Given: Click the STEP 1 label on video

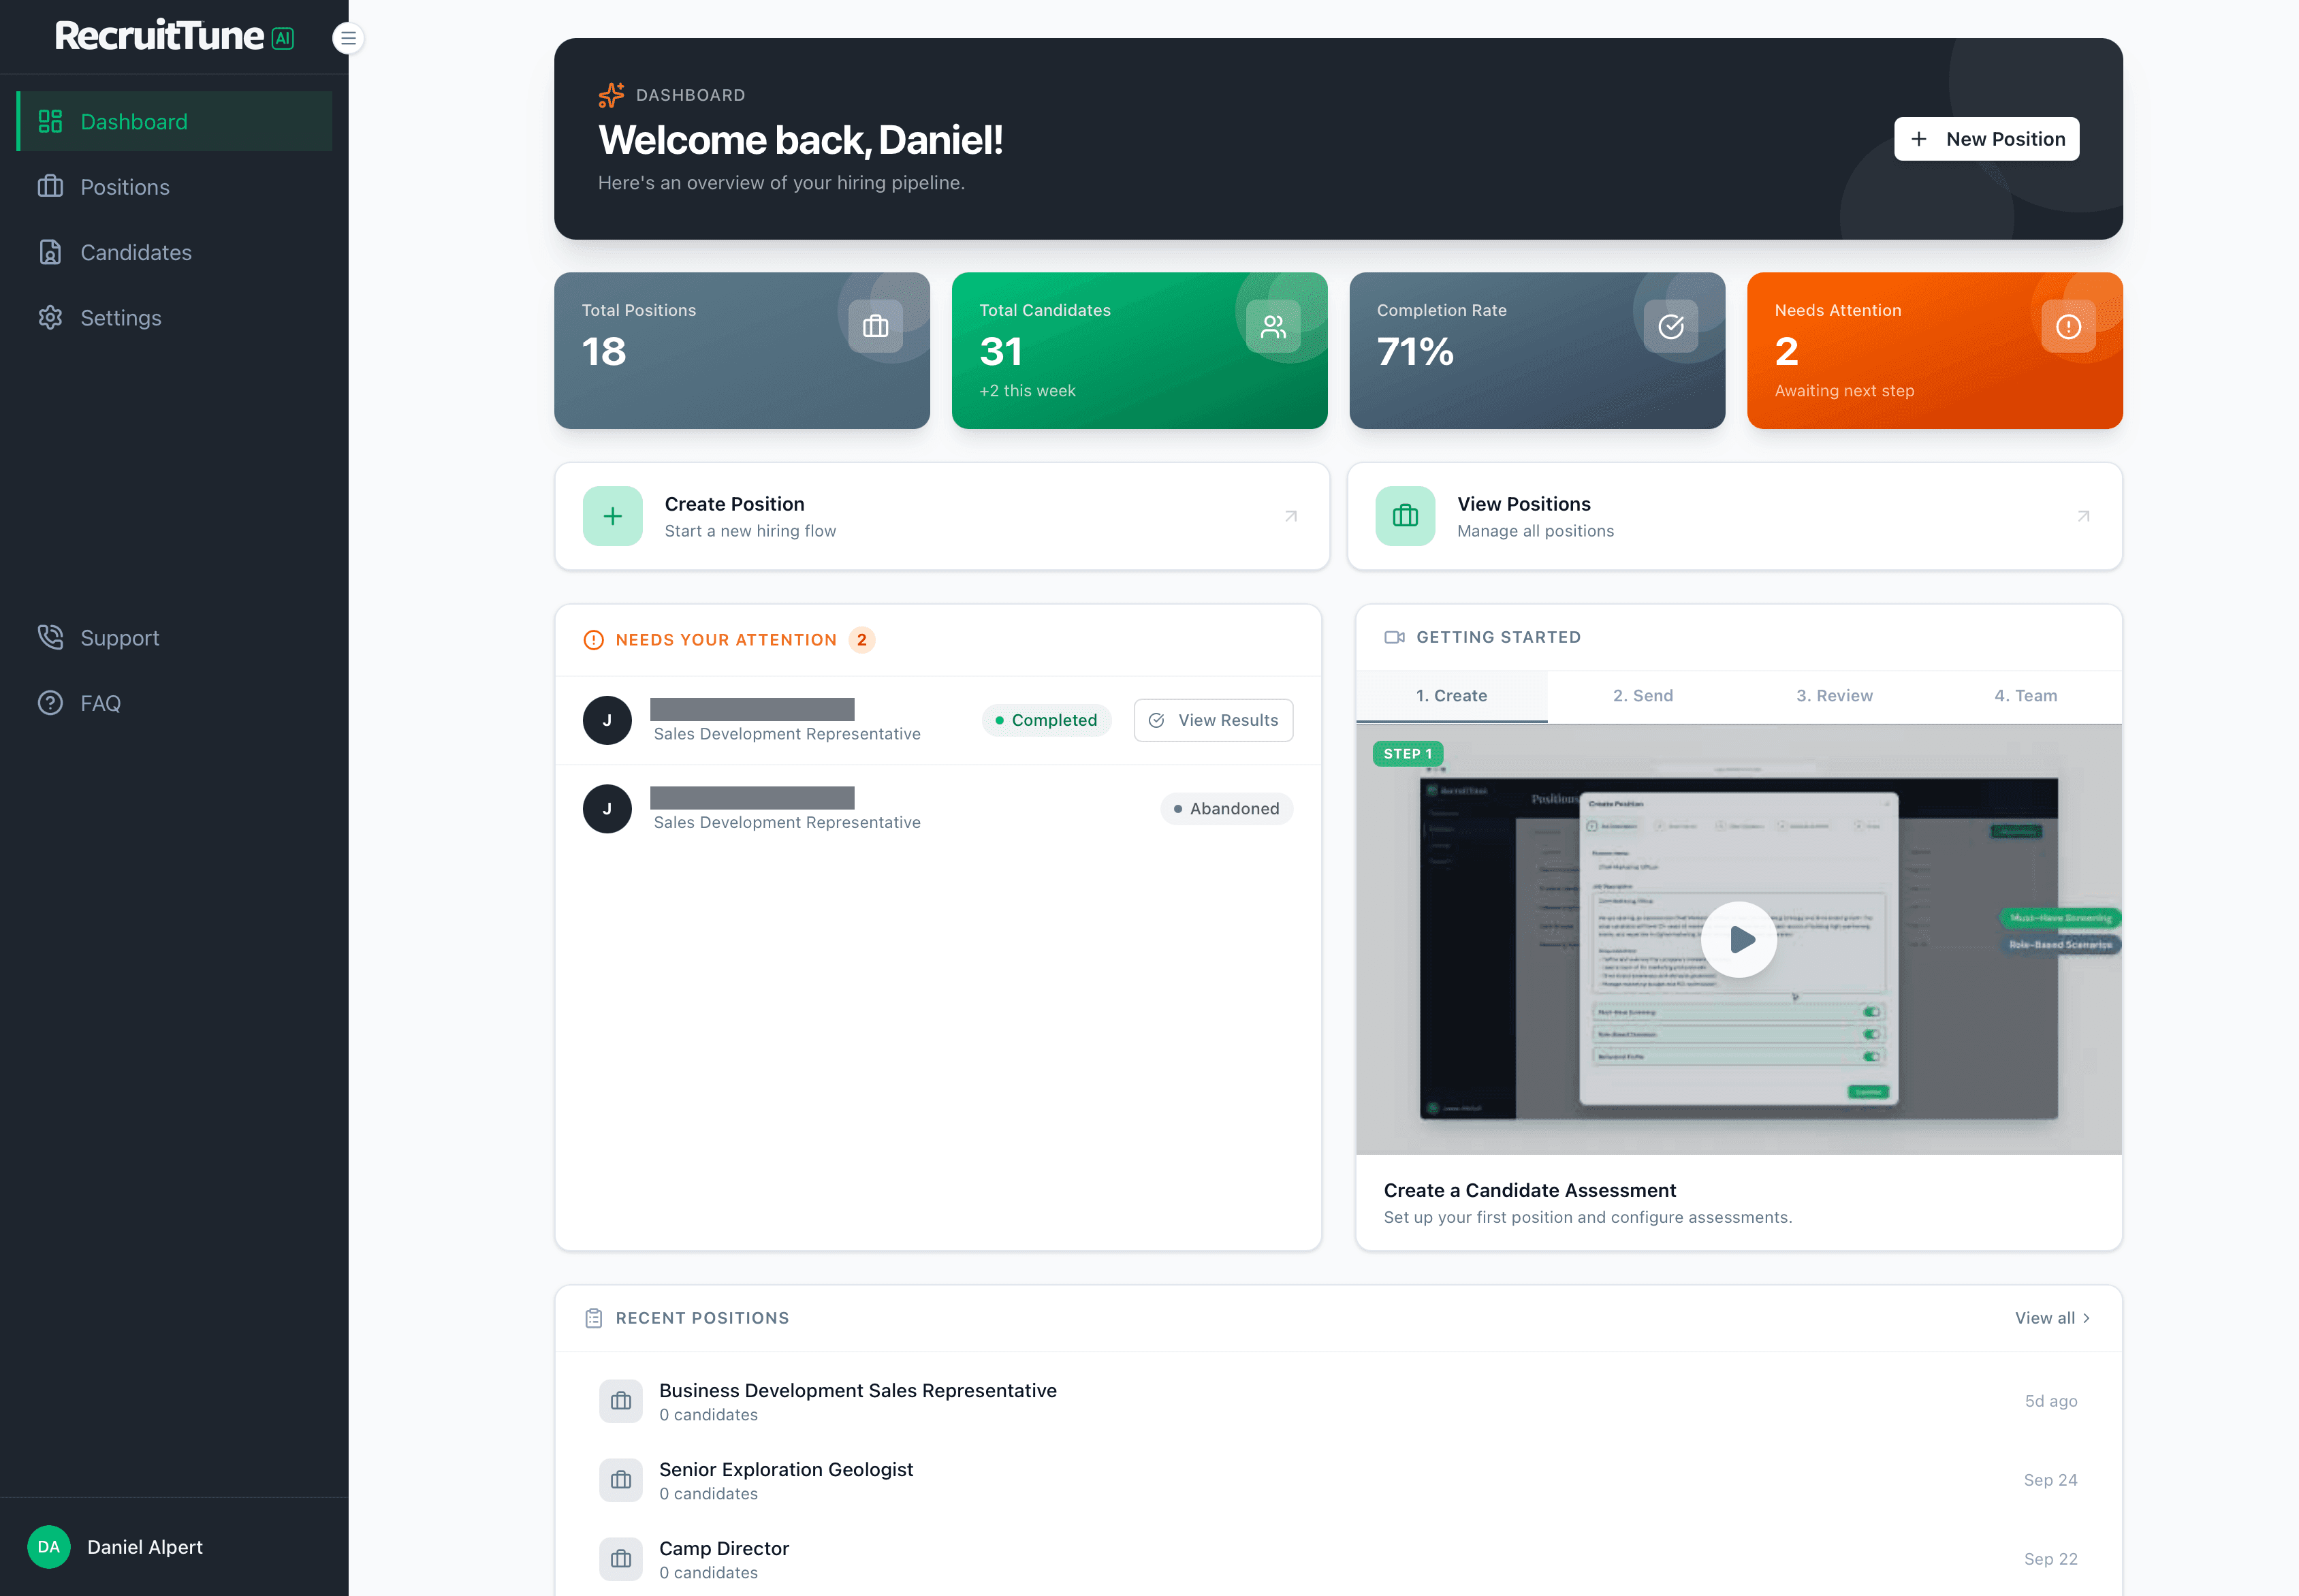Looking at the screenshot, I should pos(1407,754).
